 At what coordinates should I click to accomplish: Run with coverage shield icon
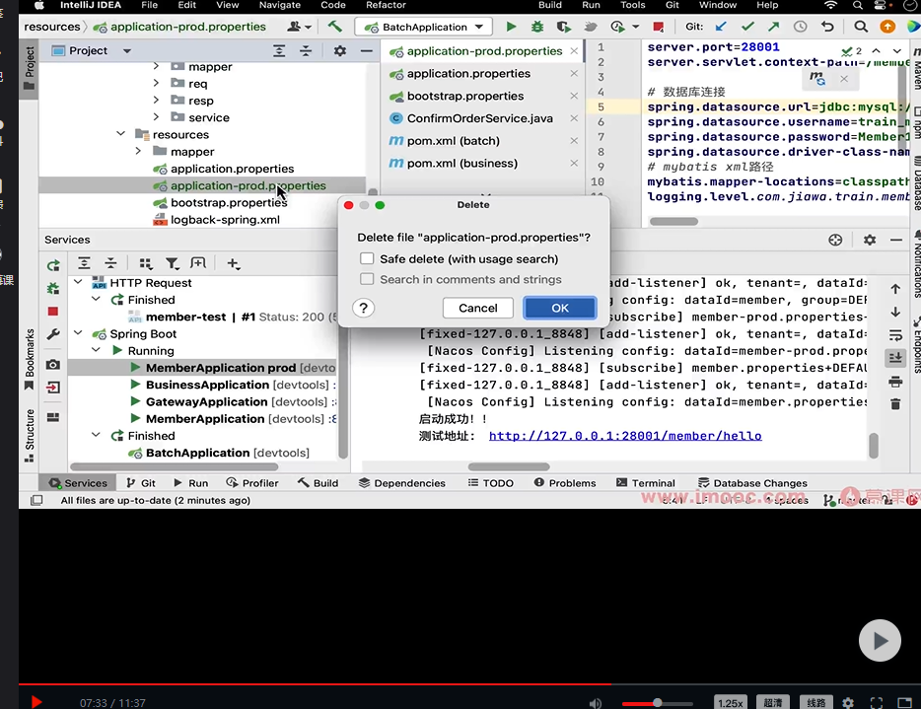coord(563,27)
